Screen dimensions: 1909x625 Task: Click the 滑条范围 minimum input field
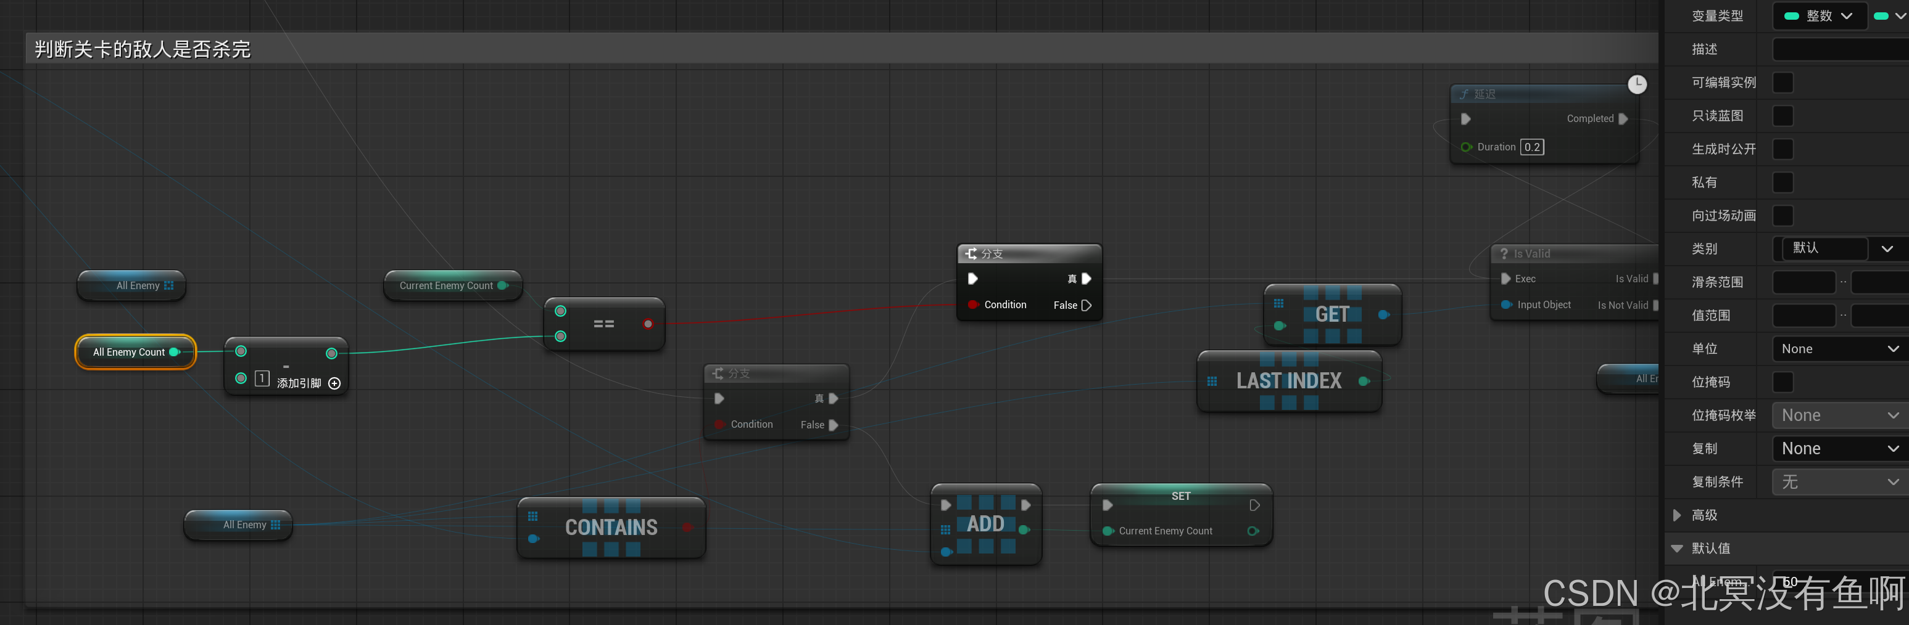click(x=1803, y=282)
